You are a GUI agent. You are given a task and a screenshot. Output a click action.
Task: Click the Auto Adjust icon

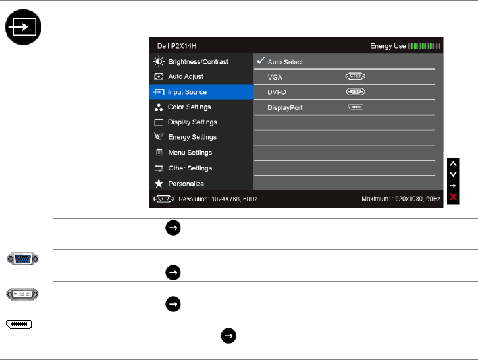[159, 76]
